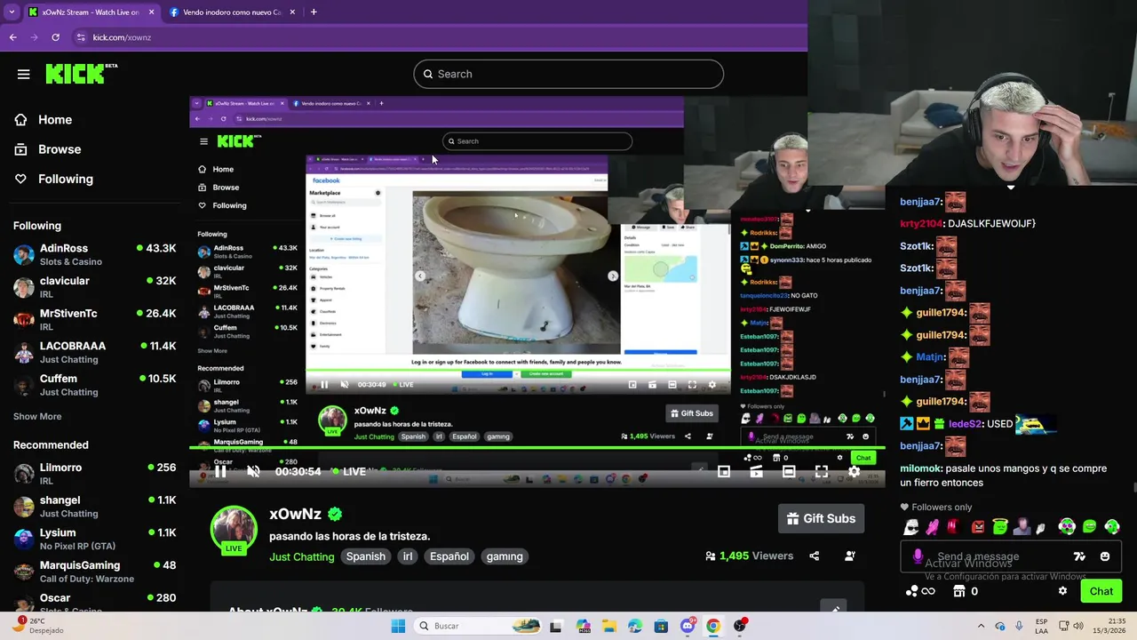Image resolution: width=1137 pixels, height=640 pixels.
Task: Click xOwNz verified badge
Action: (x=335, y=514)
